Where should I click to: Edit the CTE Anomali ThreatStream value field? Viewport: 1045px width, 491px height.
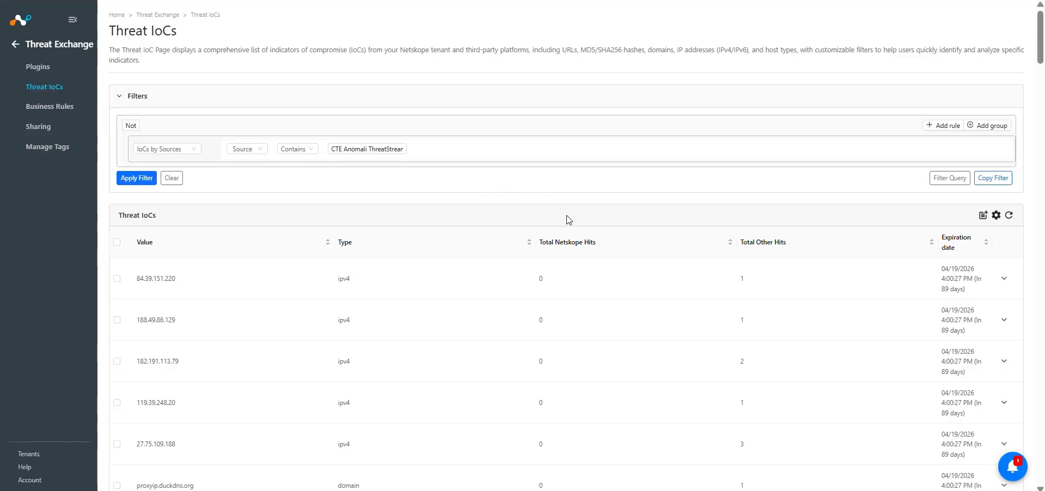click(367, 149)
